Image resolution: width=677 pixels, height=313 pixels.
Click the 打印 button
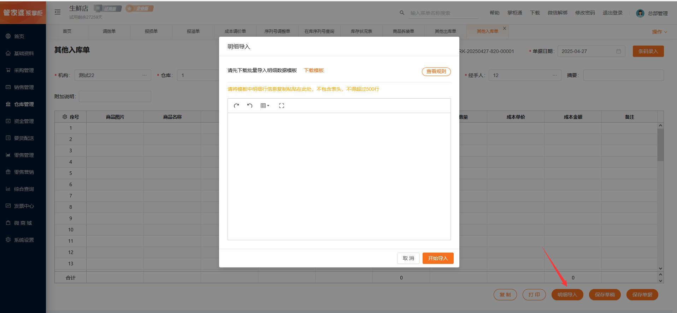tap(534, 295)
